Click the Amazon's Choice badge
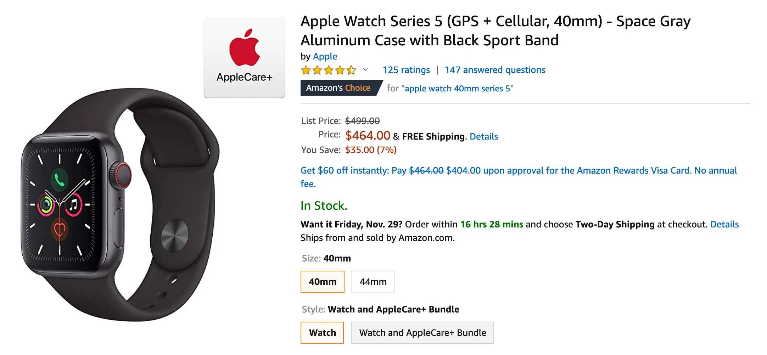The image size is (767, 355). coord(338,88)
